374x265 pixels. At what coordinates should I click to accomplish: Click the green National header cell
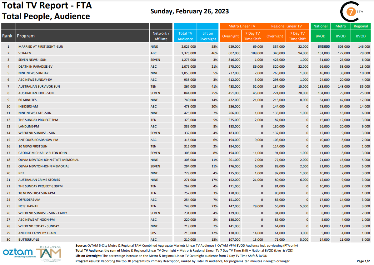click(x=320, y=26)
